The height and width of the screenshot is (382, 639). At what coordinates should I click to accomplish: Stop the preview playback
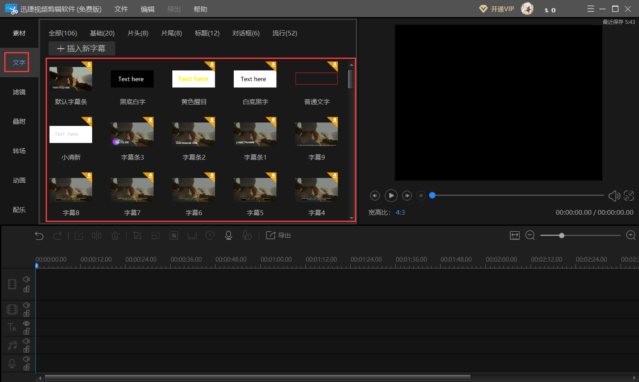(x=421, y=195)
